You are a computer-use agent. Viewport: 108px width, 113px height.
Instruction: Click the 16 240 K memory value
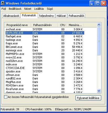77,61
